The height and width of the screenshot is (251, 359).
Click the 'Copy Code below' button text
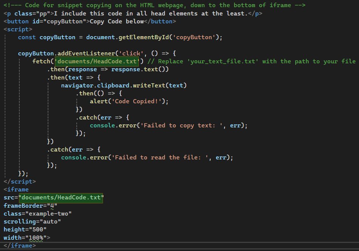tap(117, 21)
